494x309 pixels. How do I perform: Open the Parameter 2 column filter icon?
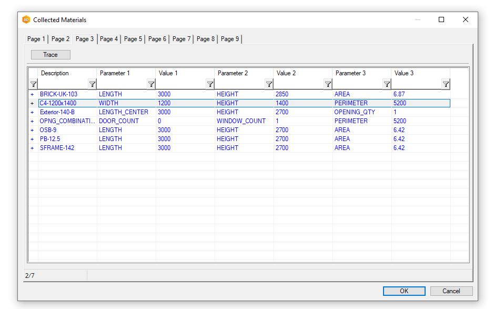(269, 84)
